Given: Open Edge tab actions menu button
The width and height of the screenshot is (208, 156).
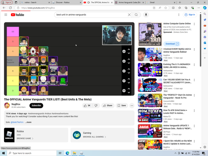Looking at the screenshot, I should (x=16, y=2).
